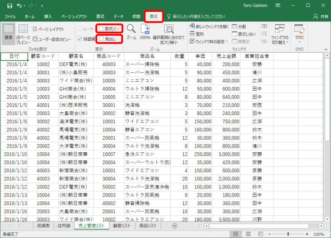This screenshot has width=331, height=238.
Task: Open Ribbon Display Options
Action: click(x=278, y=6)
